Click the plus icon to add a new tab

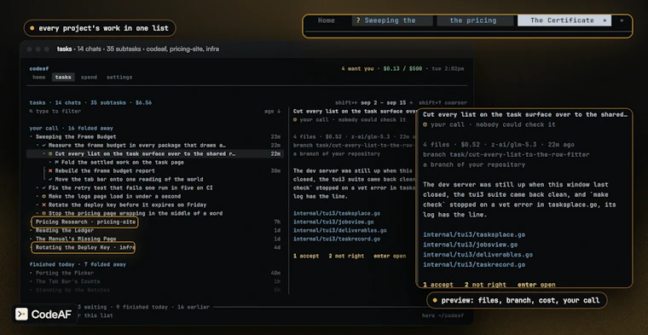pyautogui.click(x=621, y=20)
